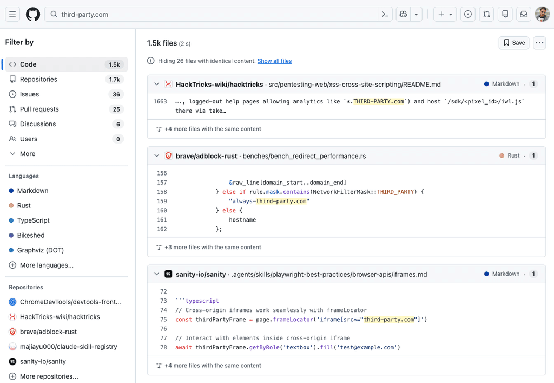Save this search
Screen dimensions: 554x383
pos(514,43)
